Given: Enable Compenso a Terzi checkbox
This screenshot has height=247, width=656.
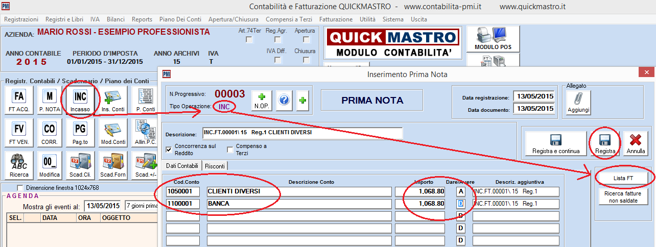Looking at the screenshot, I should (x=230, y=150).
